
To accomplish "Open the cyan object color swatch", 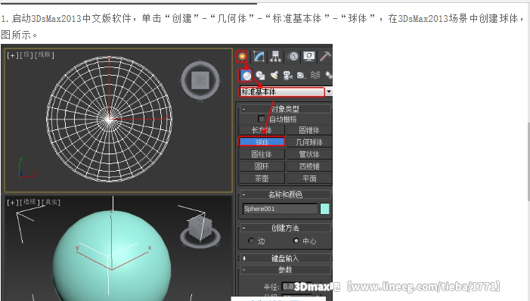I will [324, 209].
